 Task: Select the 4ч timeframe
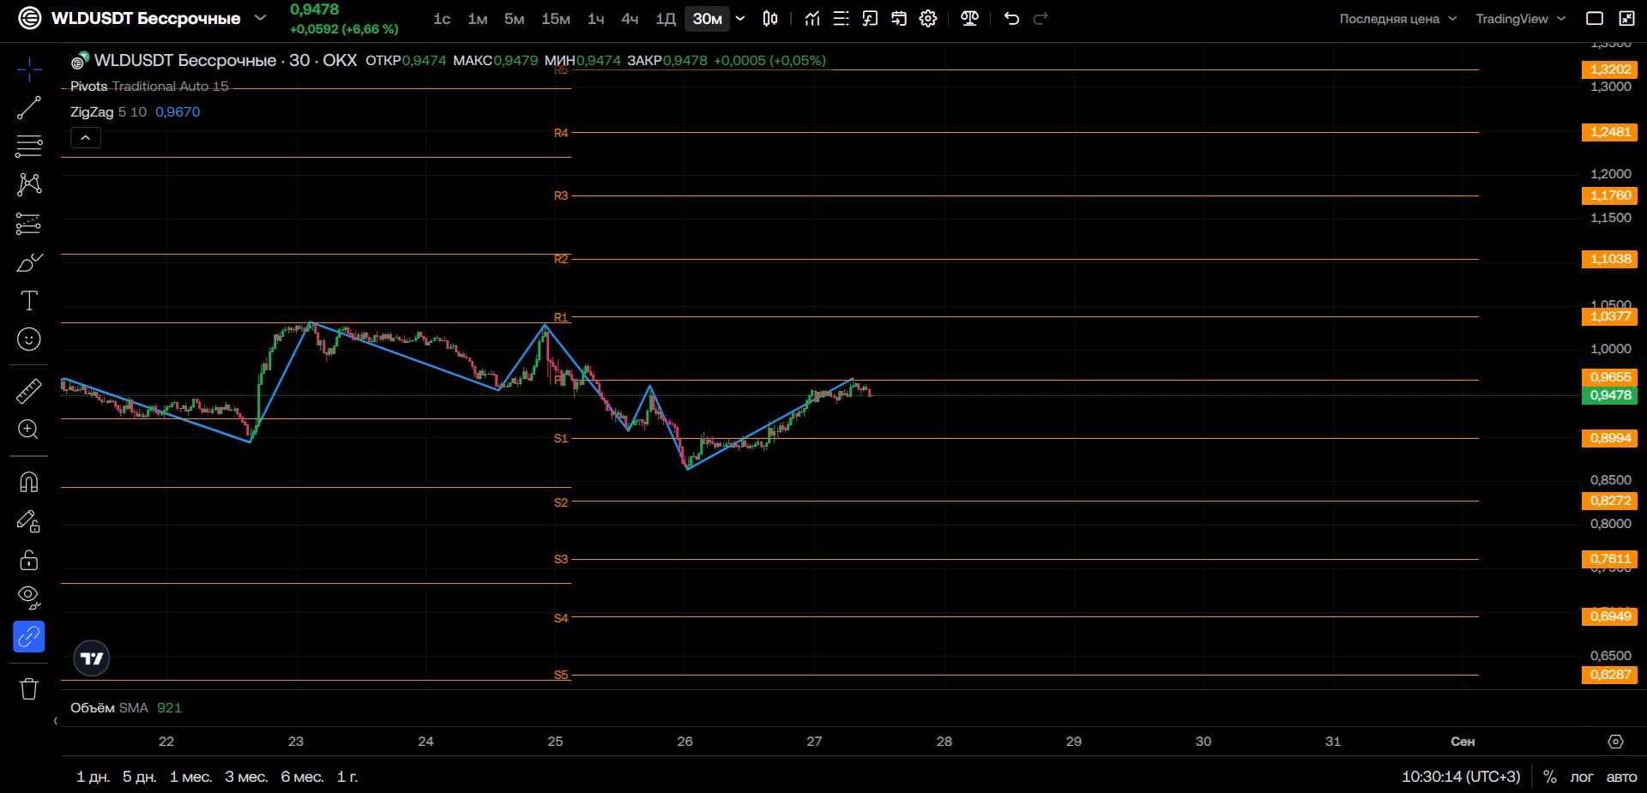pos(630,18)
